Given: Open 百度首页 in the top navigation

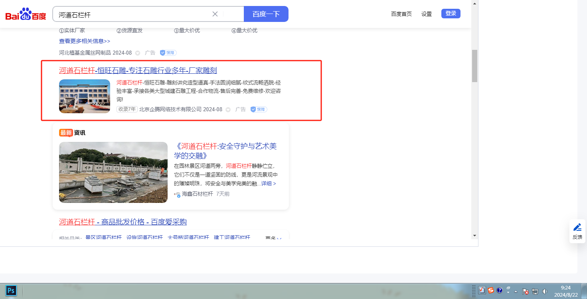Looking at the screenshot, I should (401, 14).
